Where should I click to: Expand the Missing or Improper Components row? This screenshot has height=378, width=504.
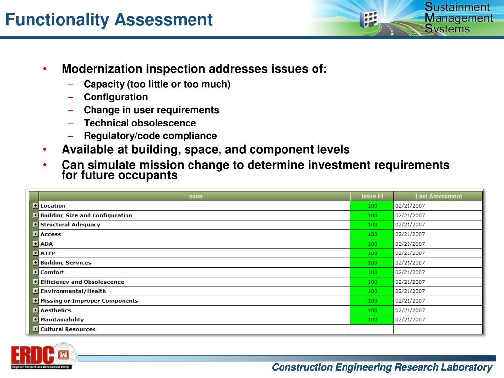pos(35,301)
